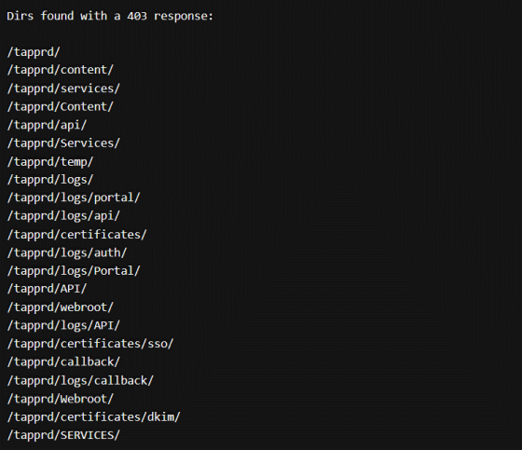Click the /tapprd/logs/callback/ path

coord(80,381)
